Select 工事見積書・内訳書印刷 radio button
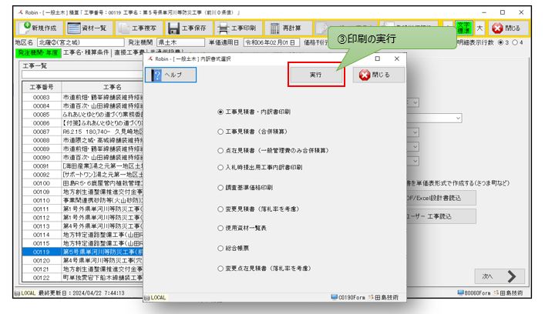 point(254,112)
